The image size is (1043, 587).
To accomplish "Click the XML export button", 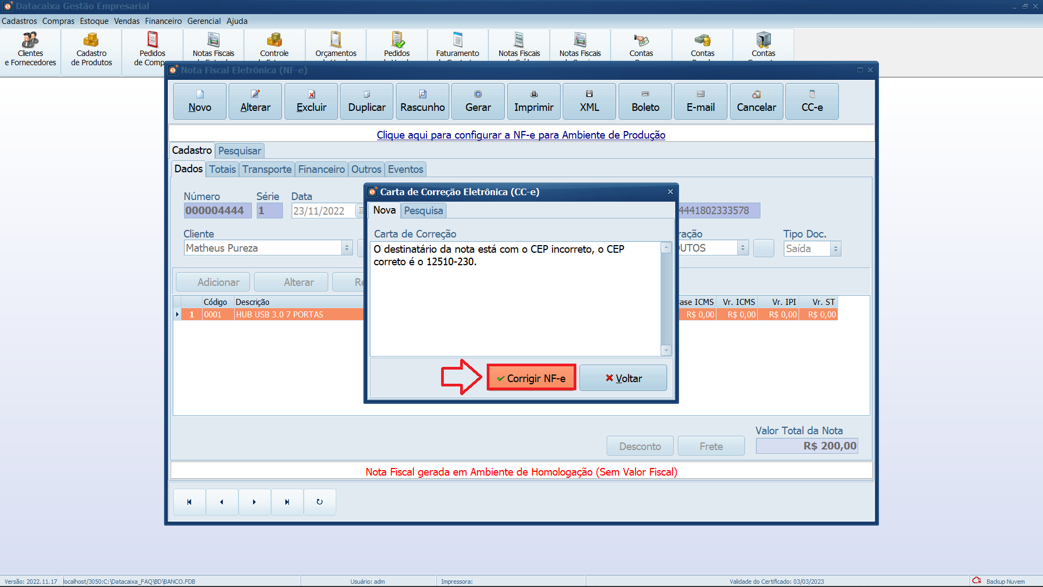I will pos(589,101).
